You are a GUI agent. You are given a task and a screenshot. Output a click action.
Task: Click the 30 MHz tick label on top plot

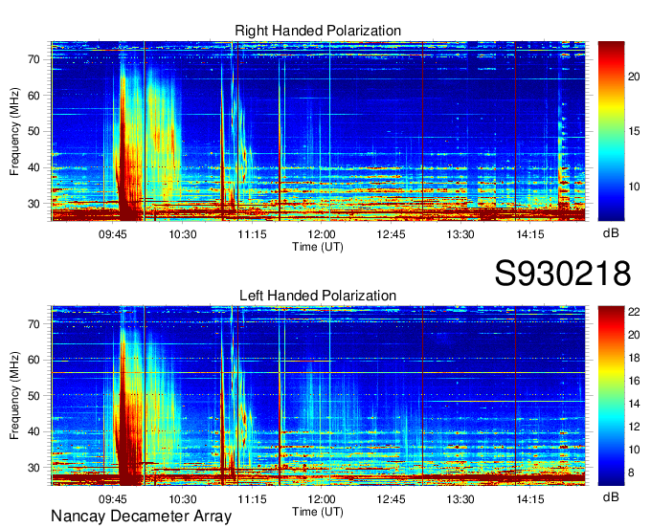(x=34, y=204)
